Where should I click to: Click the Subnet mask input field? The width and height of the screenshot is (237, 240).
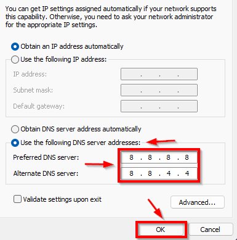pyautogui.click(x=159, y=90)
